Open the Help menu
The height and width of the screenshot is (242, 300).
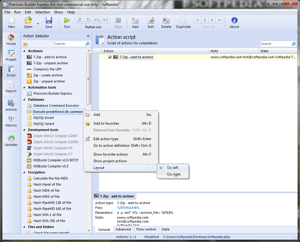pyautogui.click(x=71, y=12)
